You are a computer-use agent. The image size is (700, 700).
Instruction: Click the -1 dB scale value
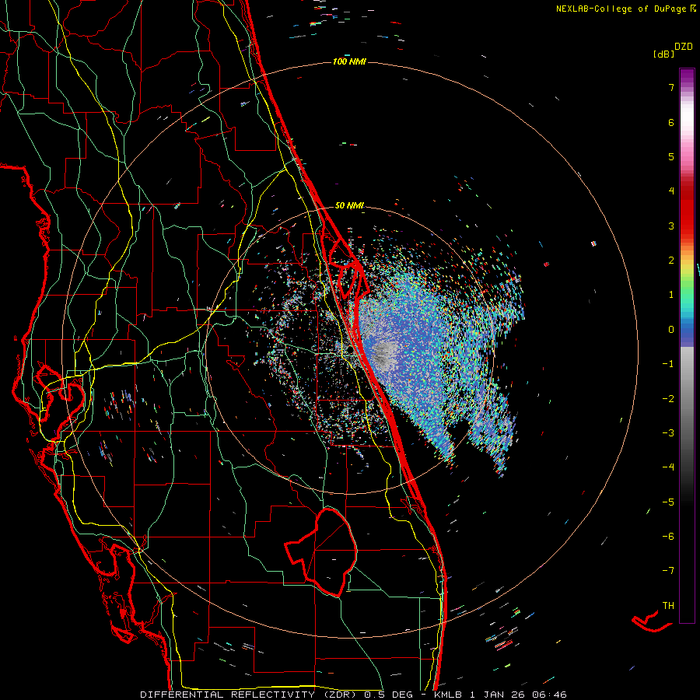pos(668,364)
